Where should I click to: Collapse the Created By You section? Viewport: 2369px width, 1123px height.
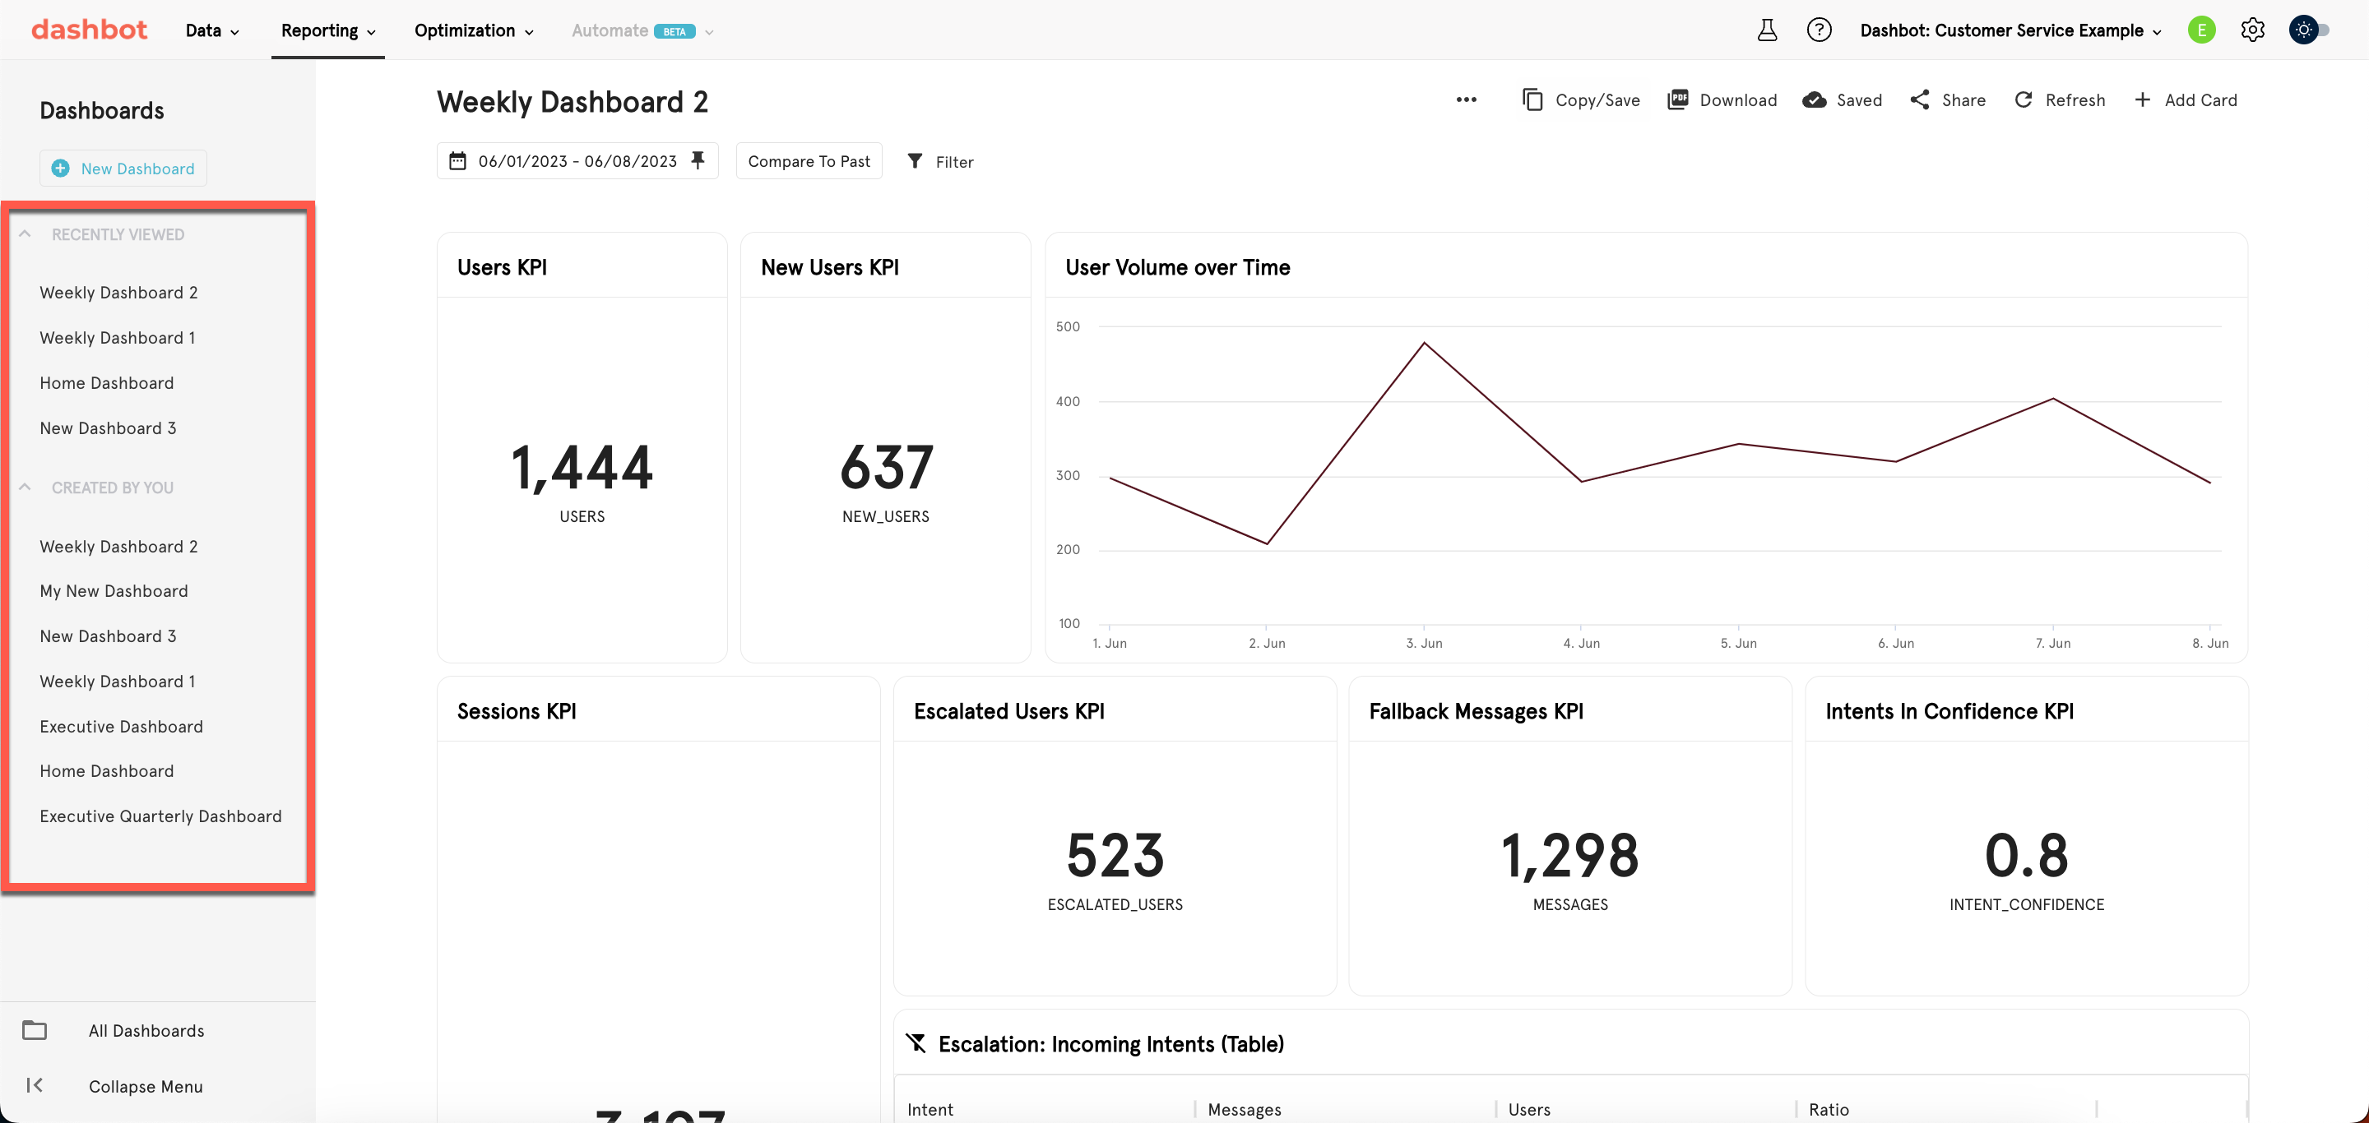coord(25,487)
